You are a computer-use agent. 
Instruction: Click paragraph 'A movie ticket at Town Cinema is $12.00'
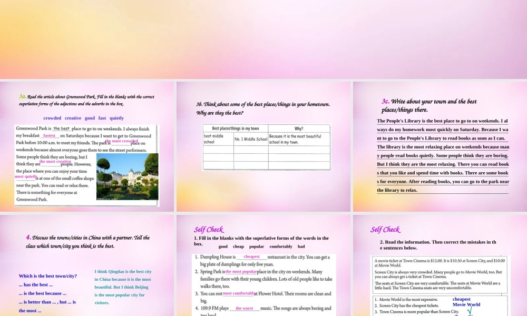[440, 263]
